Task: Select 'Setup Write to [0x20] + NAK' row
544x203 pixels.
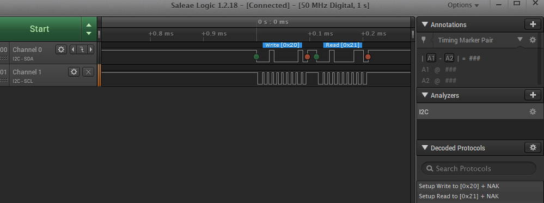Action: coord(480,186)
